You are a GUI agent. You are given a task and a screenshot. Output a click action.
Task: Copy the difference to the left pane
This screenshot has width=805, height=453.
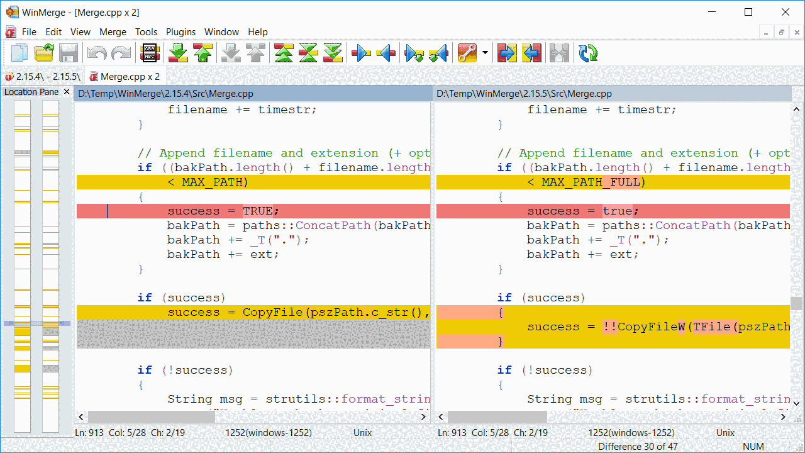coord(386,53)
